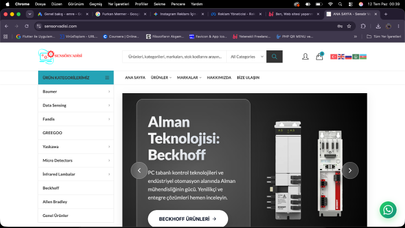Bookmark this page with star icon

tap(349, 26)
